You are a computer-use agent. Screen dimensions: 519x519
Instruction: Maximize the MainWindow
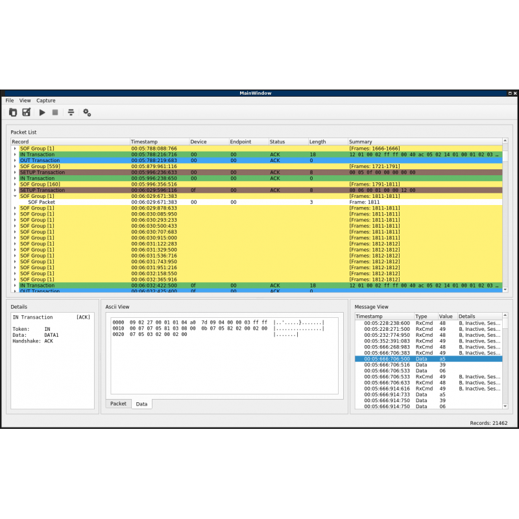click(510, 93)
